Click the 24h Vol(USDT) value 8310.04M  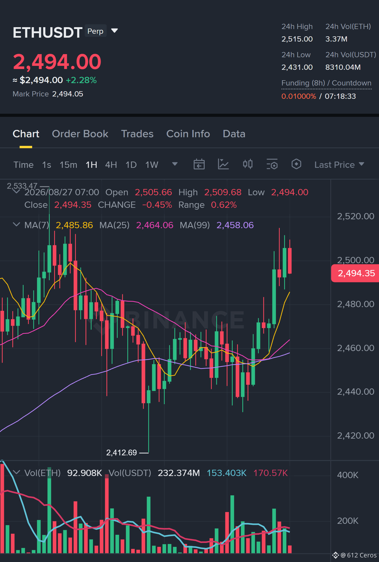[343, 67]
